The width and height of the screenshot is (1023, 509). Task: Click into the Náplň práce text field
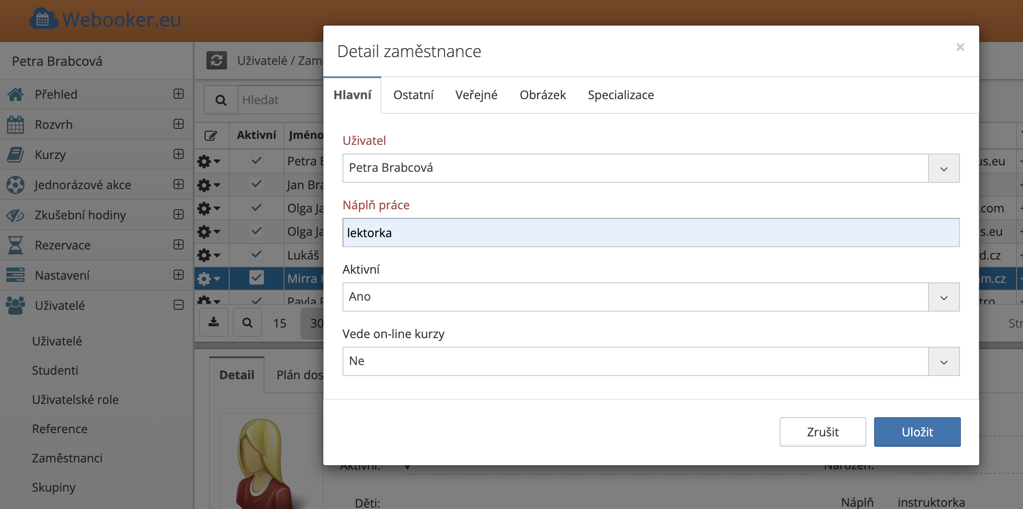(651, 233)
